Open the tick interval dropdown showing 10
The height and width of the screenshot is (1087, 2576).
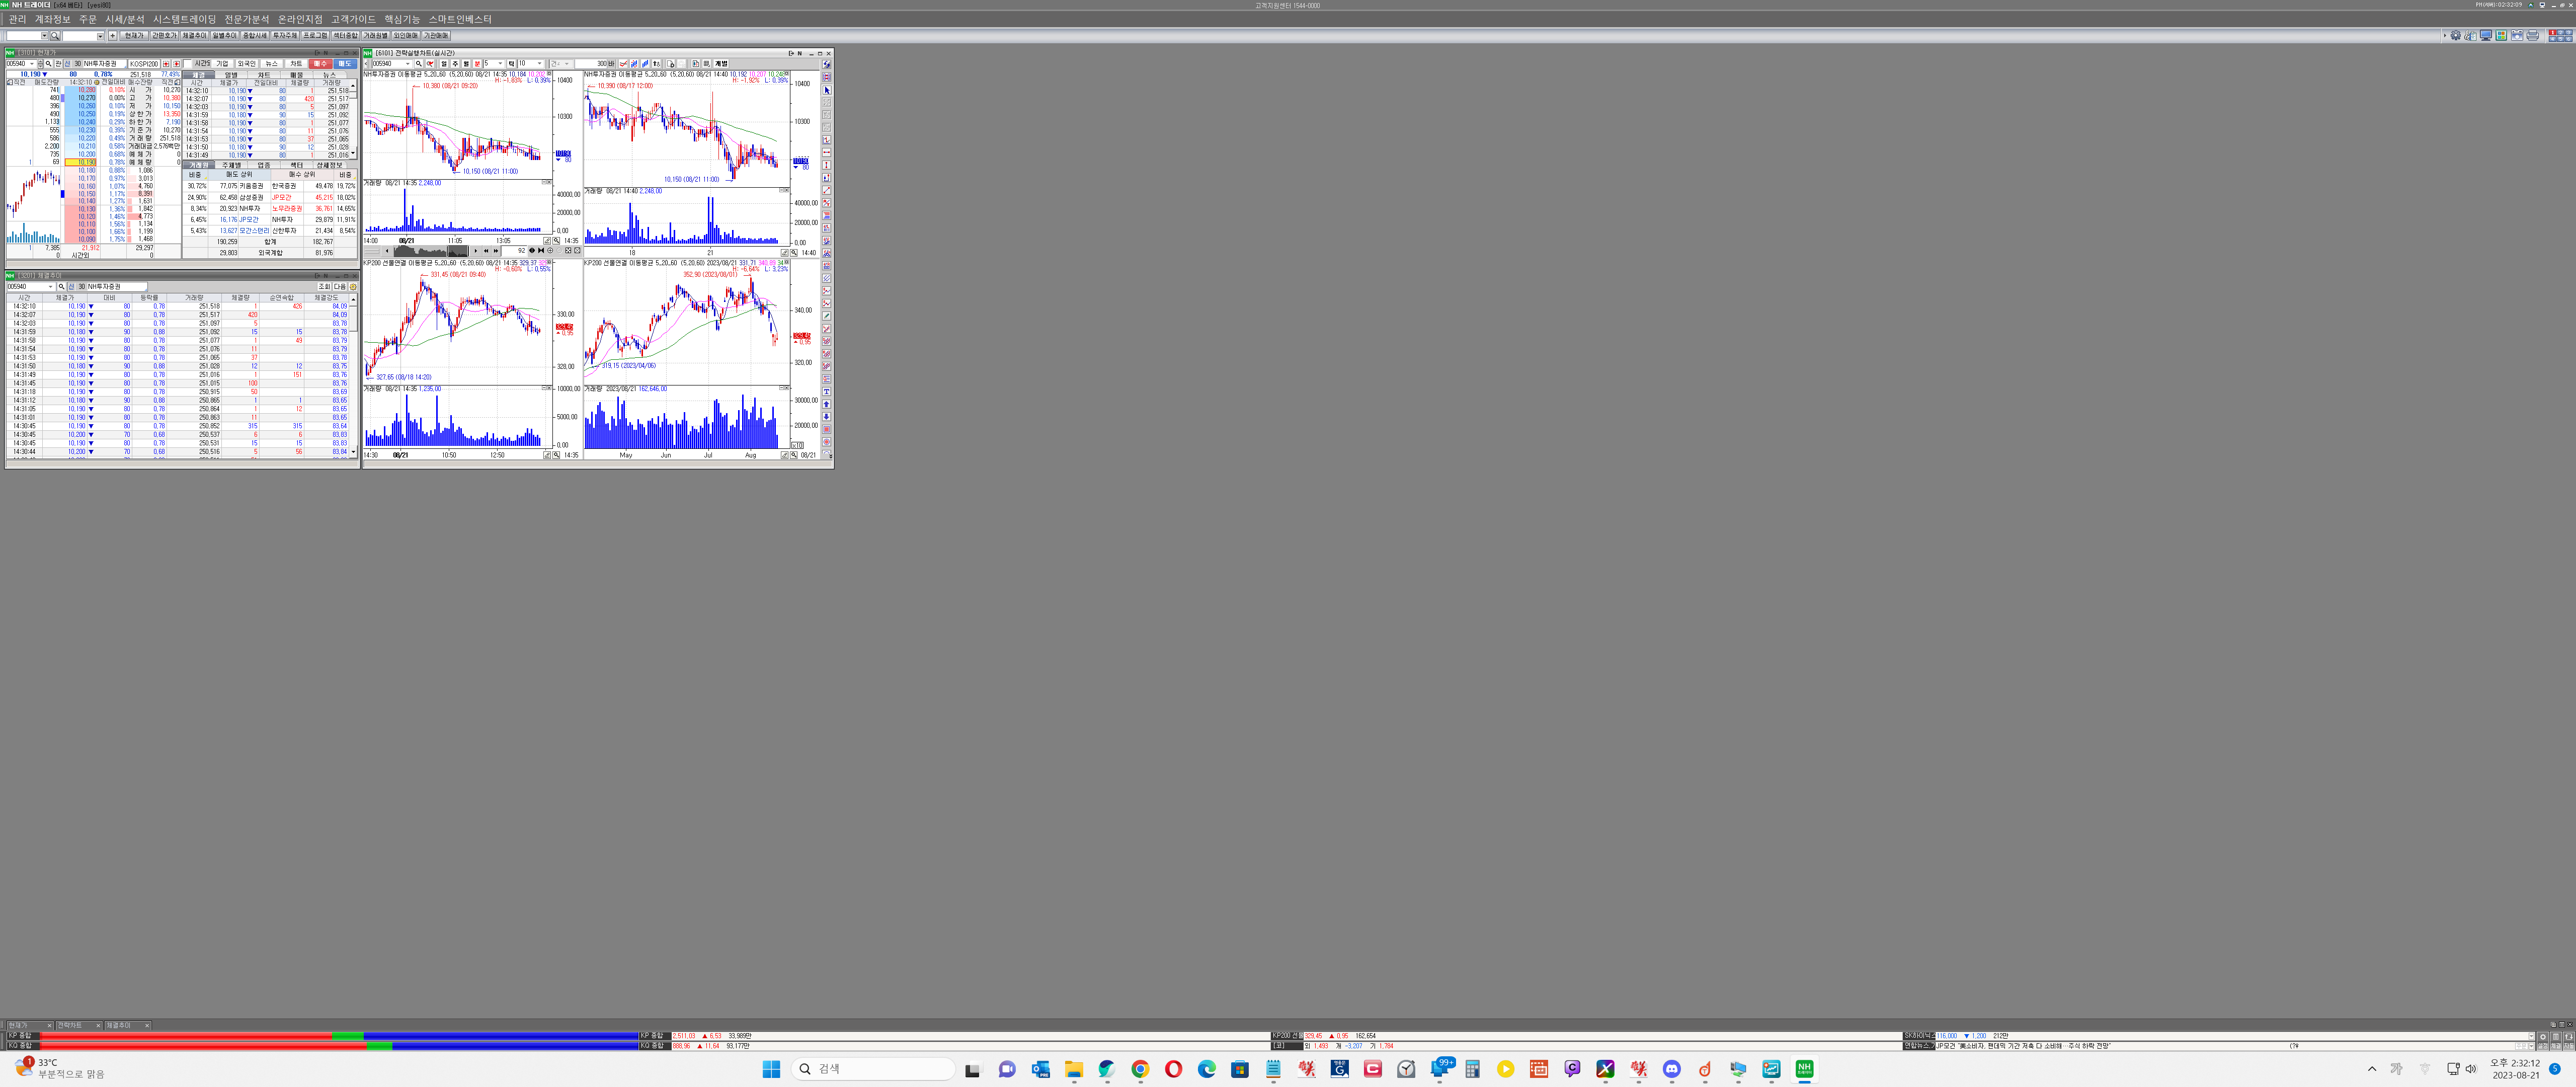[x=540, y=64]
